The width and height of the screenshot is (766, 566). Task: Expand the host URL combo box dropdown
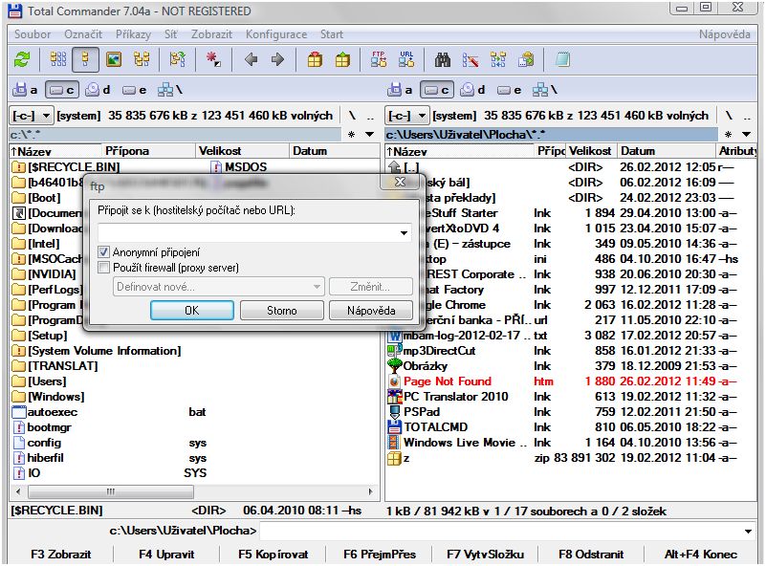tap(405, 232)
